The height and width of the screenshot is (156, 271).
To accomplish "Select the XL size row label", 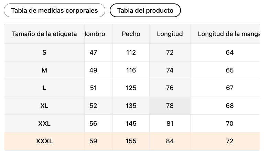I will point(44,106).
